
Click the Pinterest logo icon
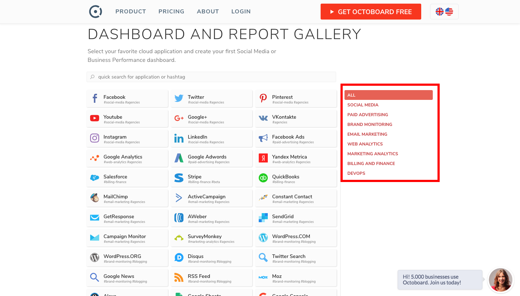coord(263,98)
